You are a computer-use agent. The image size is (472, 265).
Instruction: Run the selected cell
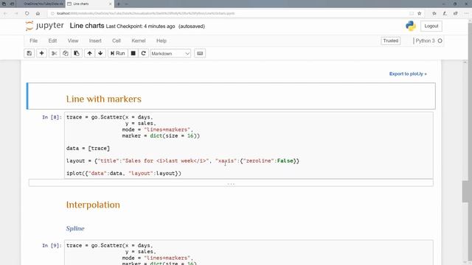pyautogui.click(x=118, y=54)
